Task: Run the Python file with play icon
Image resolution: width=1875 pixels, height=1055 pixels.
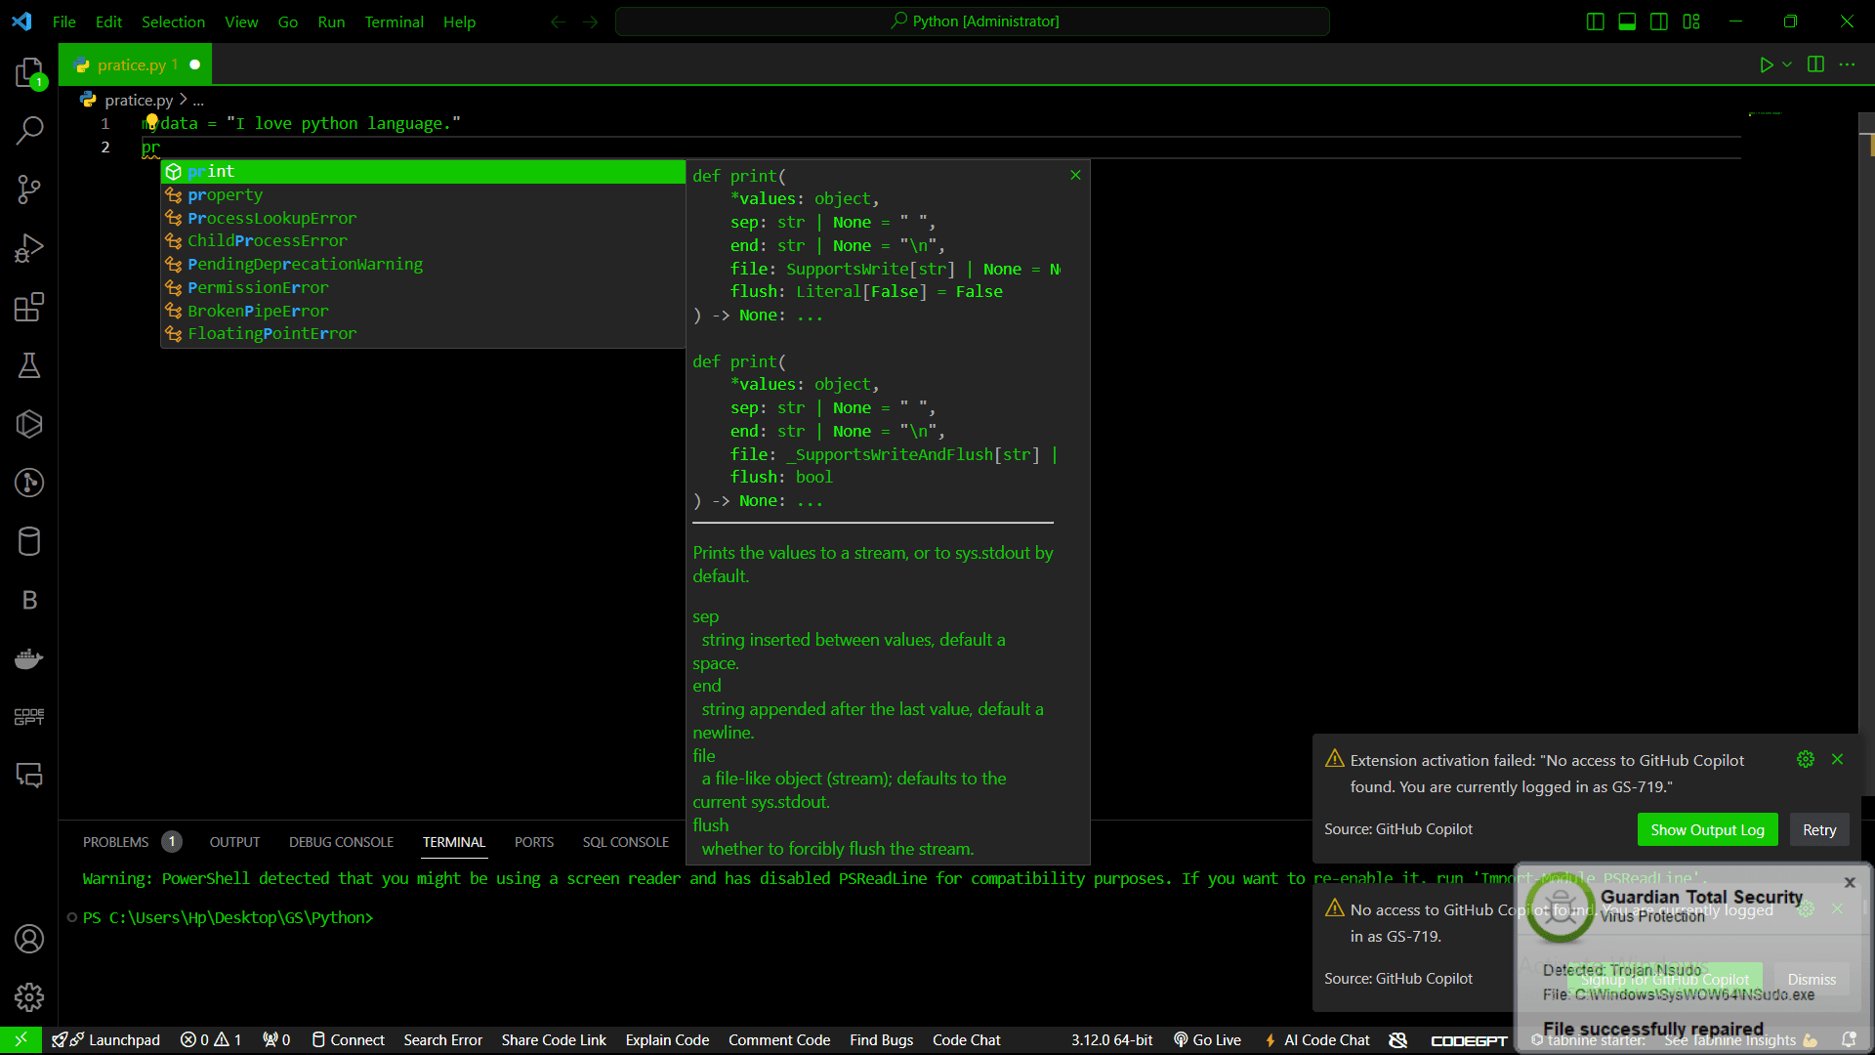Action: point(1766,64)
